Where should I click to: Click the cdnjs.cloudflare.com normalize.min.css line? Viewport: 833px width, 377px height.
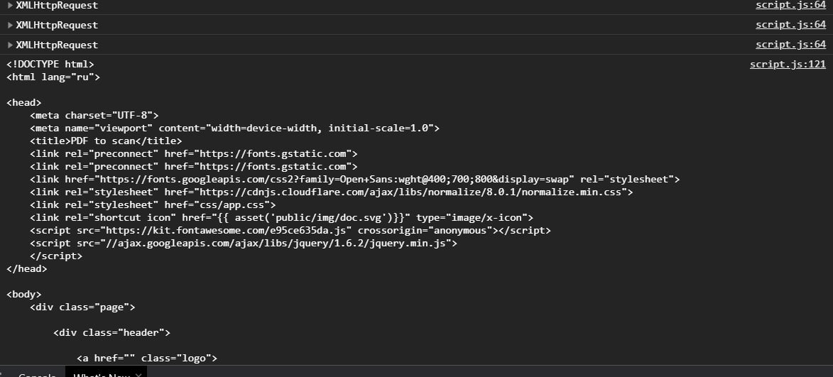point(332,192)
